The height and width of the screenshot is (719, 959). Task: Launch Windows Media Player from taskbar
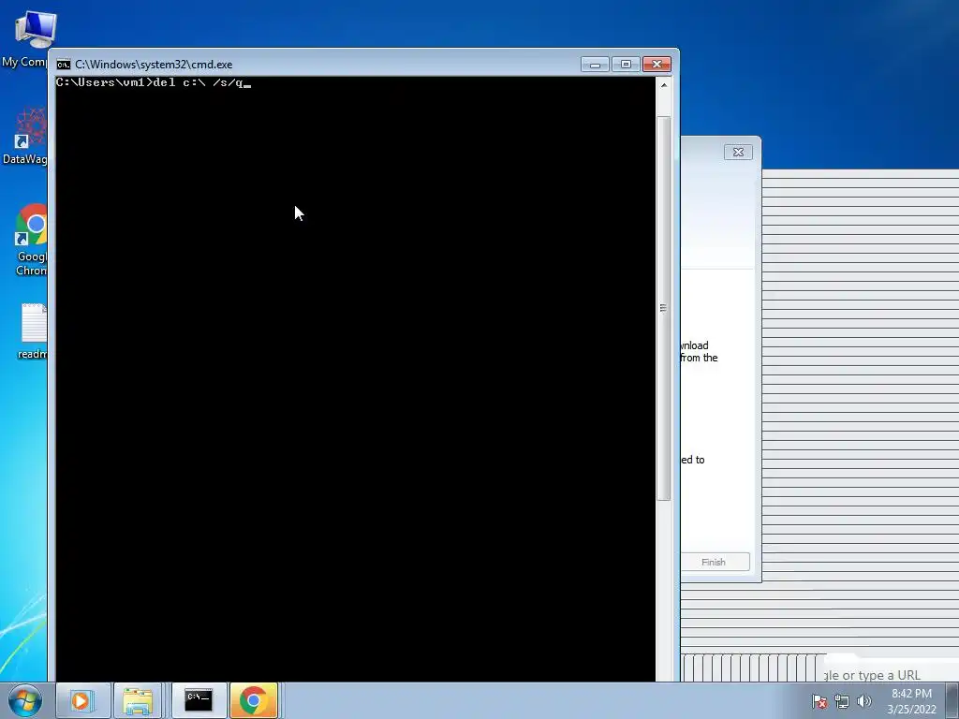coord(82,700)
